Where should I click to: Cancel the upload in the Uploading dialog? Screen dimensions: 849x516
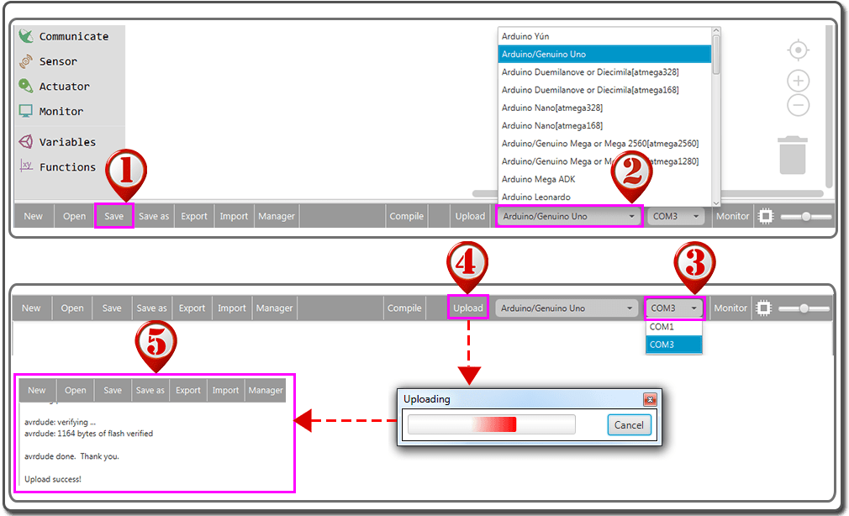coord(629,425)
